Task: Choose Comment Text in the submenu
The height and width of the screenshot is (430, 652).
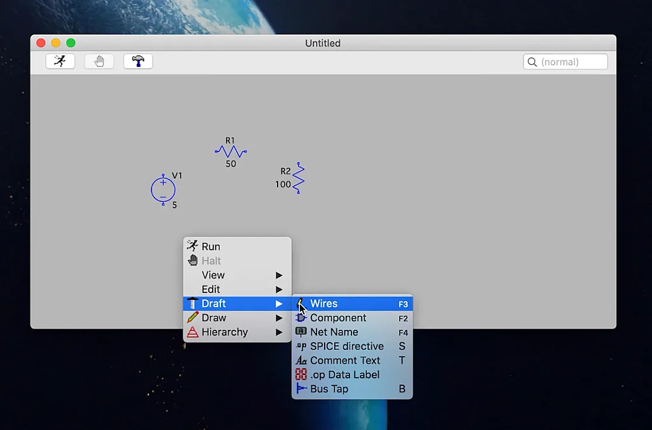Action: 344,361
